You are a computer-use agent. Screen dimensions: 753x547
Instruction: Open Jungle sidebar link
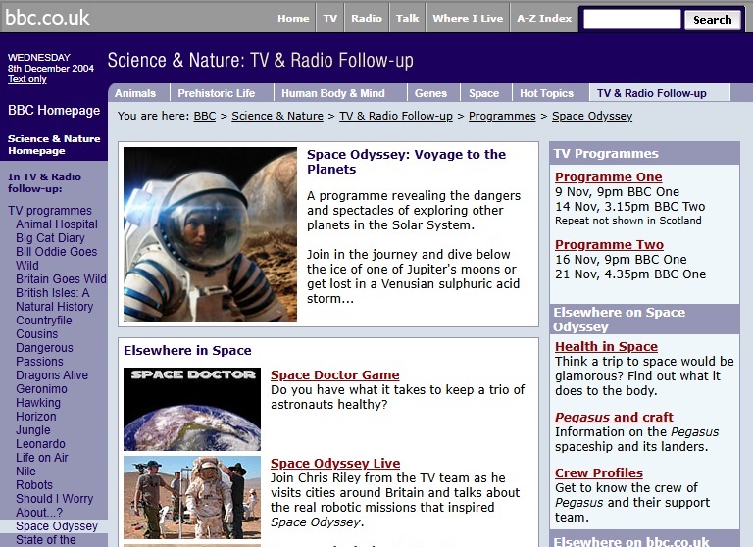(32, 429)
